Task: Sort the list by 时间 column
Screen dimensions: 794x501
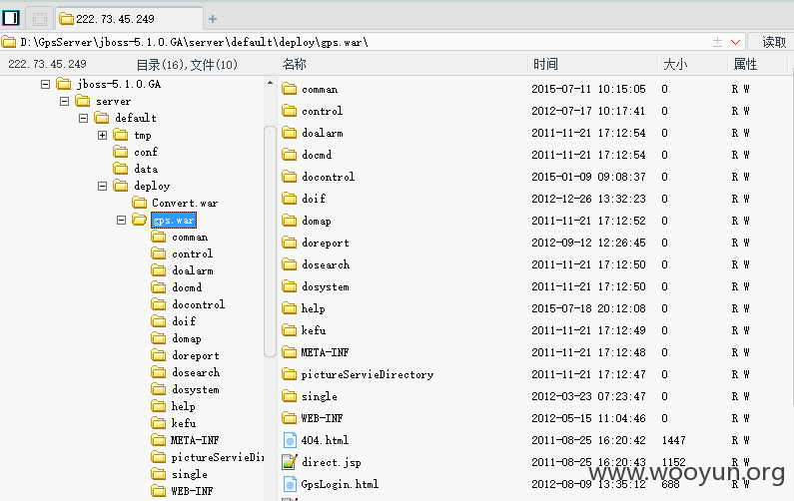Action: coord(545,64)
